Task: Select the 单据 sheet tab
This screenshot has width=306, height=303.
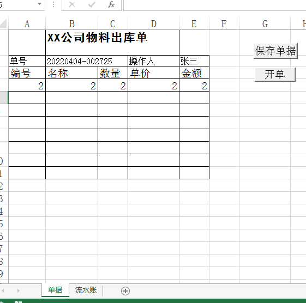Action: pyautogui.click(x=55, y=290)
